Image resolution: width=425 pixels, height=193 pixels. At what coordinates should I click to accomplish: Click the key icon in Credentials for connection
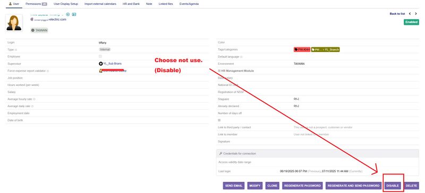220,153
